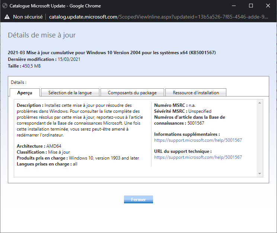Minimize the Chrome window
Screen dimensions: 277x233
(x=233, y=6)
